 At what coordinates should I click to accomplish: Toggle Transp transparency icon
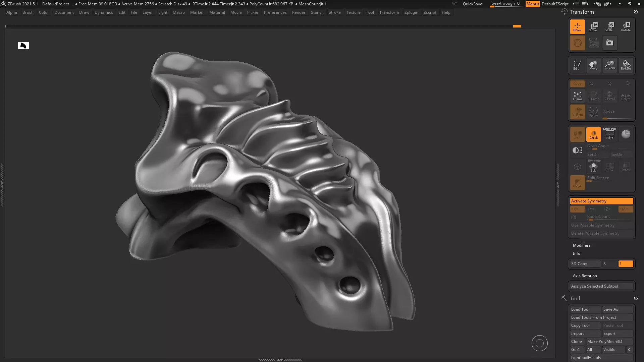pyautogui.click(x=626, y=167)
